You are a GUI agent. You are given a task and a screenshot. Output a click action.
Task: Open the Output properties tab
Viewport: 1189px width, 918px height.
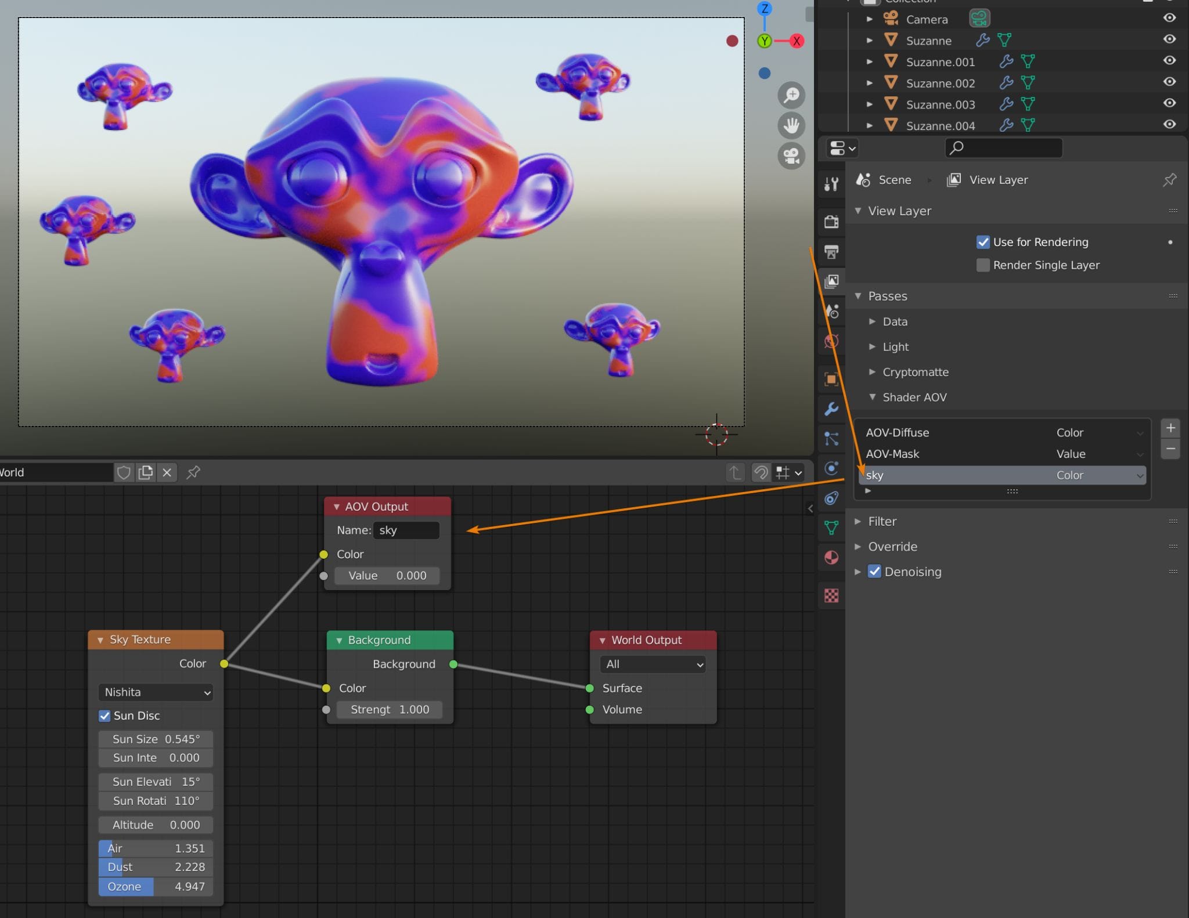click(831, 252)
